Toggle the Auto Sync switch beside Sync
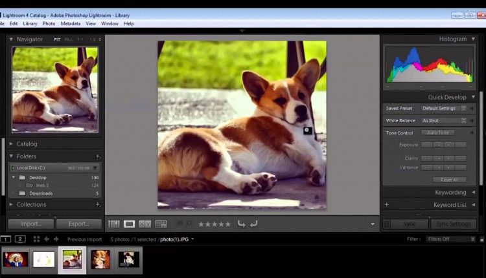The width and height of the screenshot is (486, 278). [386, 224]
